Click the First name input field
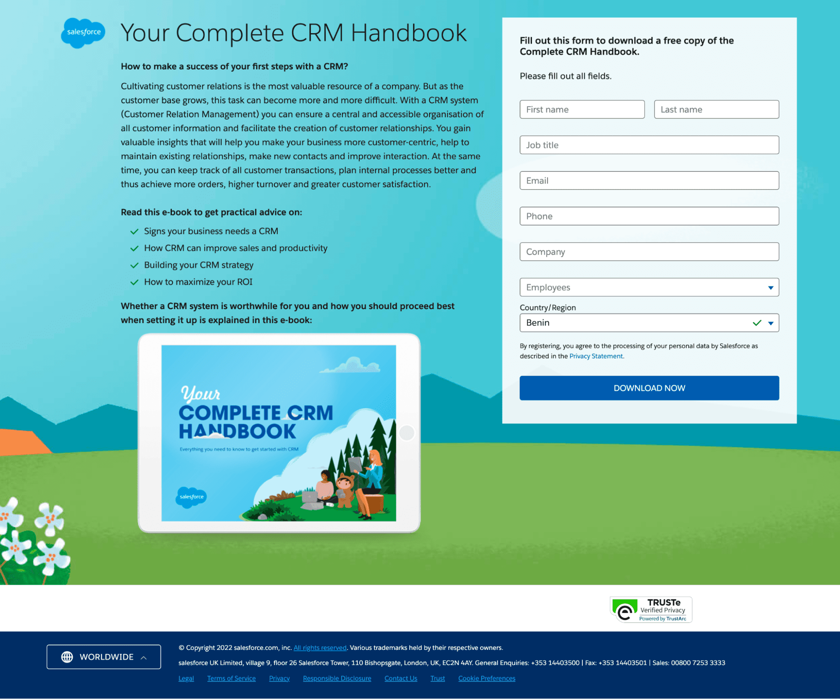The width and height of the screenshot is (840, 699). tap(582, 108)
